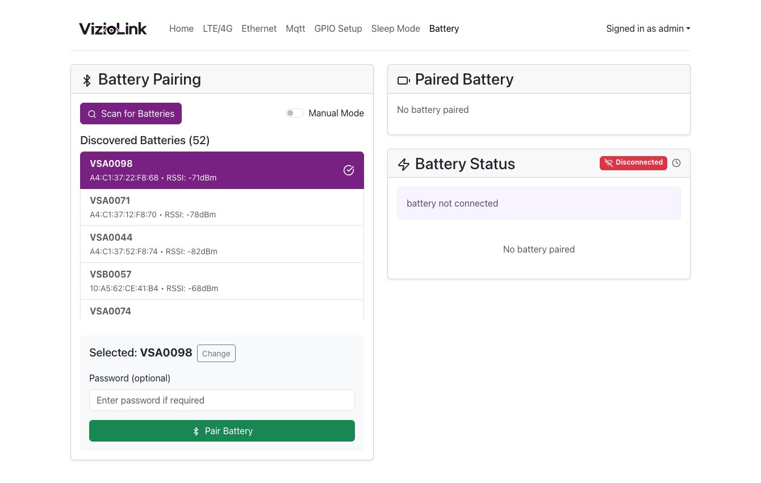Click the VizioLink logo
The width and height of the screenshot is (761, 483).
pos(113,28)
